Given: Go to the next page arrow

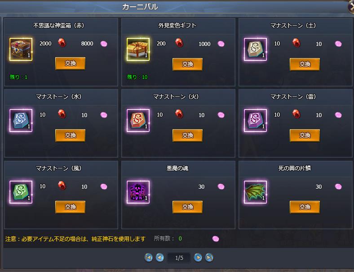Looking at the screenshot, I should coord(198,258).
